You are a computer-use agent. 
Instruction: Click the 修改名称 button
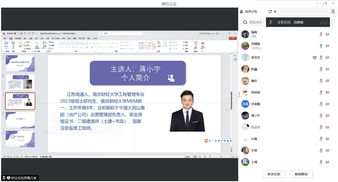(274, 174)
